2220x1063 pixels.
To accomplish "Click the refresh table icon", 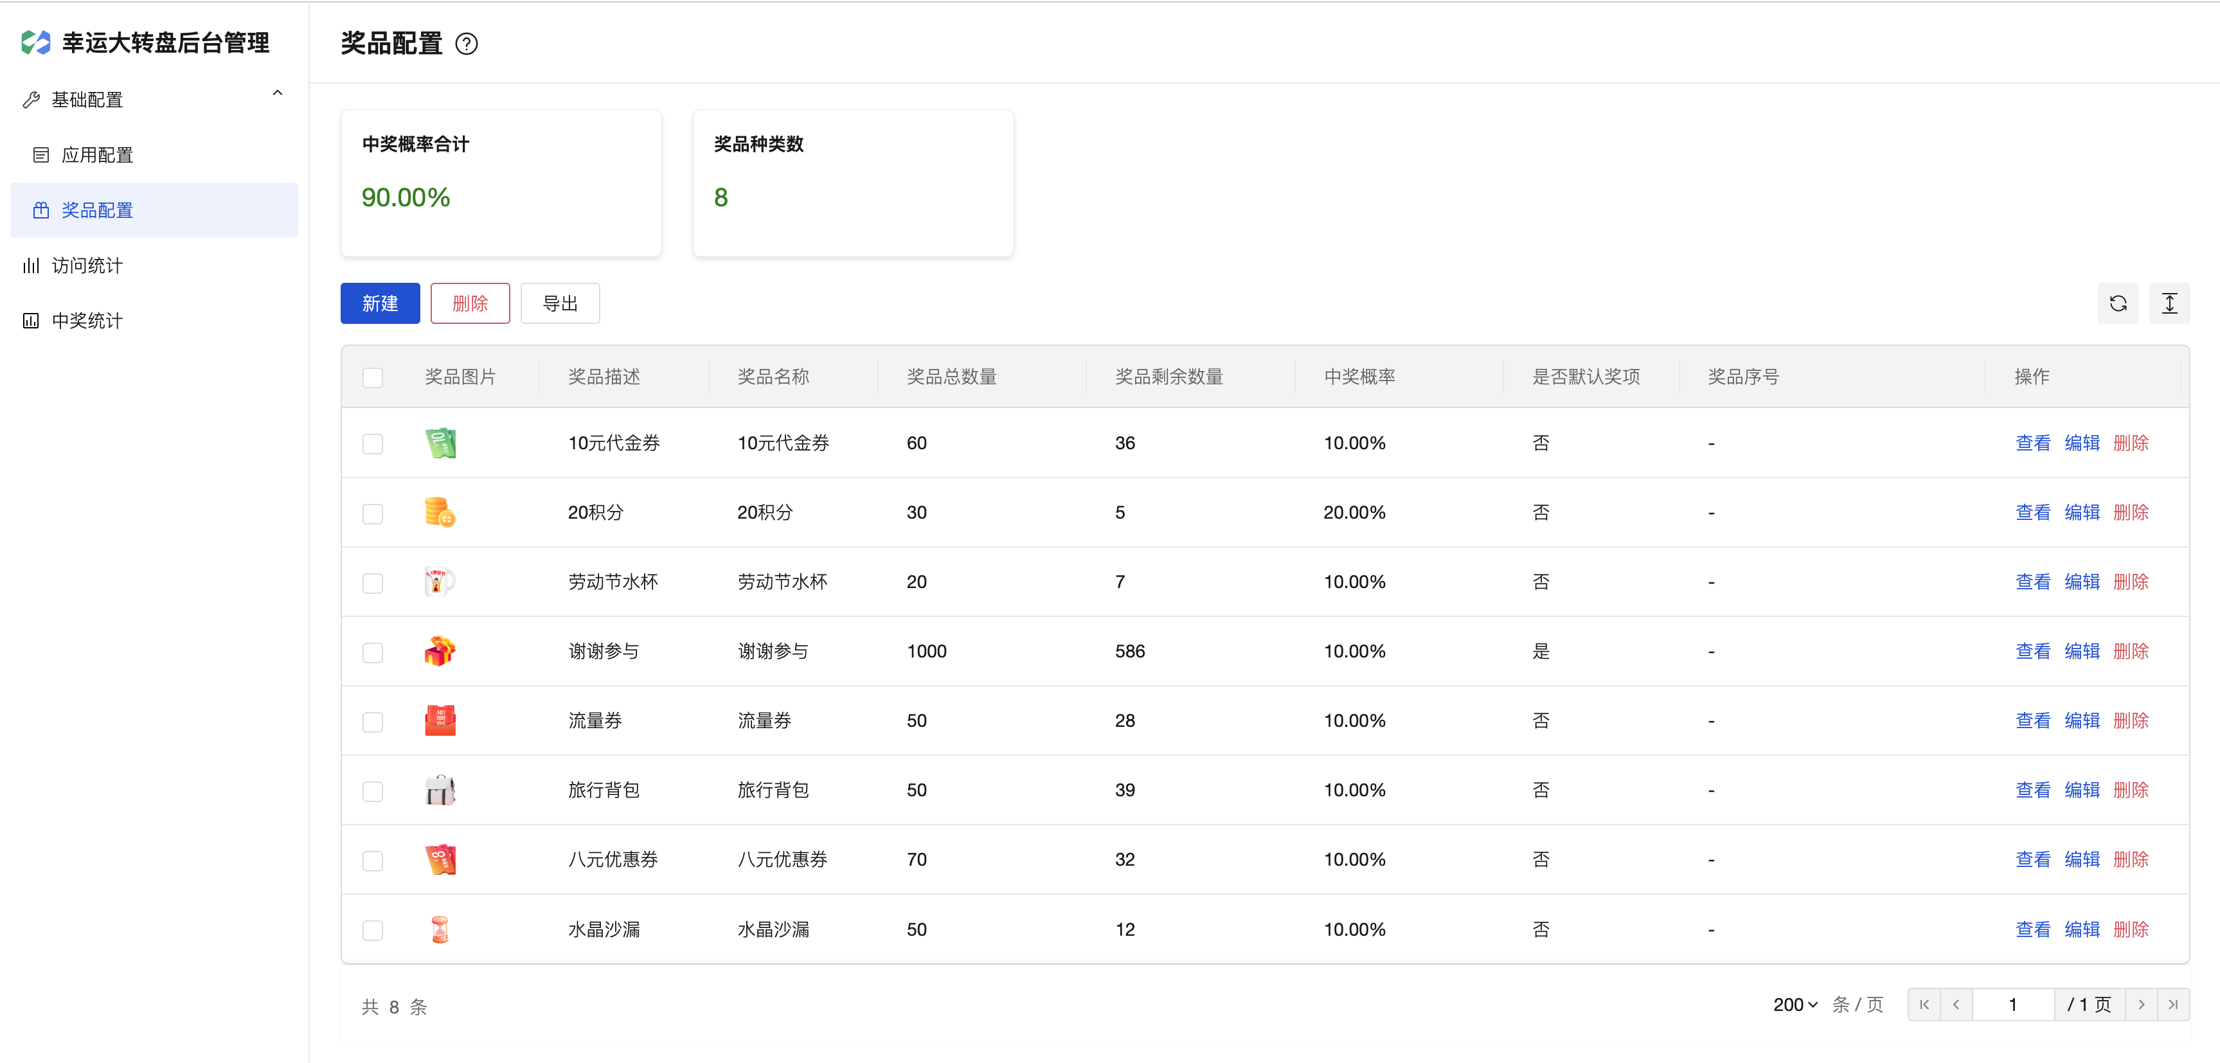I will 2117,303.
